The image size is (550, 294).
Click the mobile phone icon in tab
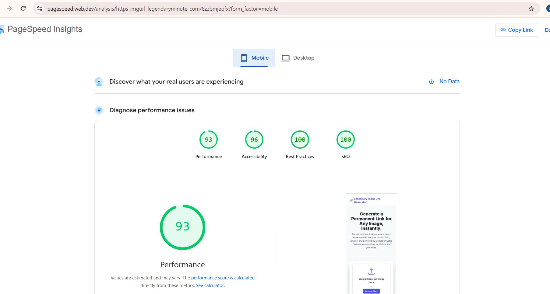pyautogui.click(x=244, y=58)
